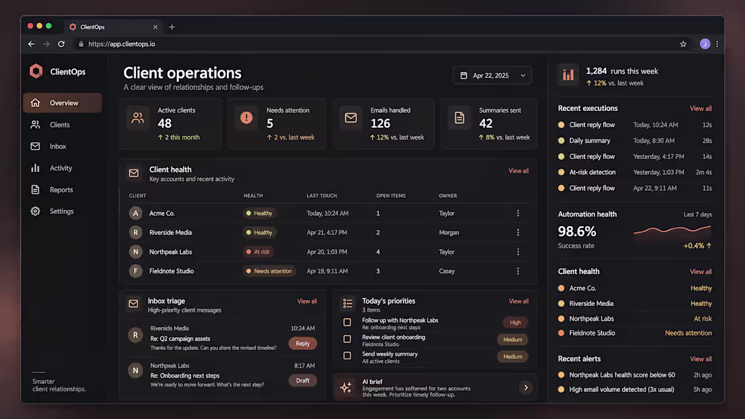
Task: Click the AI brief sparkle icon
Action: click(346, 388)
